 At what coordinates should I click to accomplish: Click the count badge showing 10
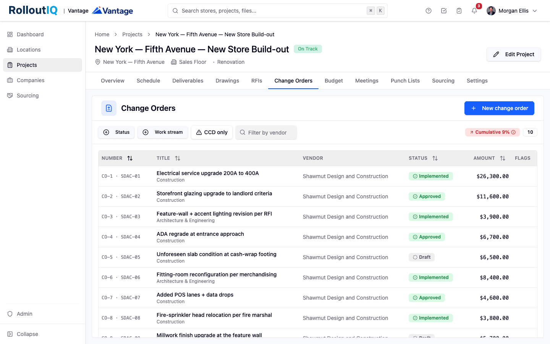pos(530,132)
